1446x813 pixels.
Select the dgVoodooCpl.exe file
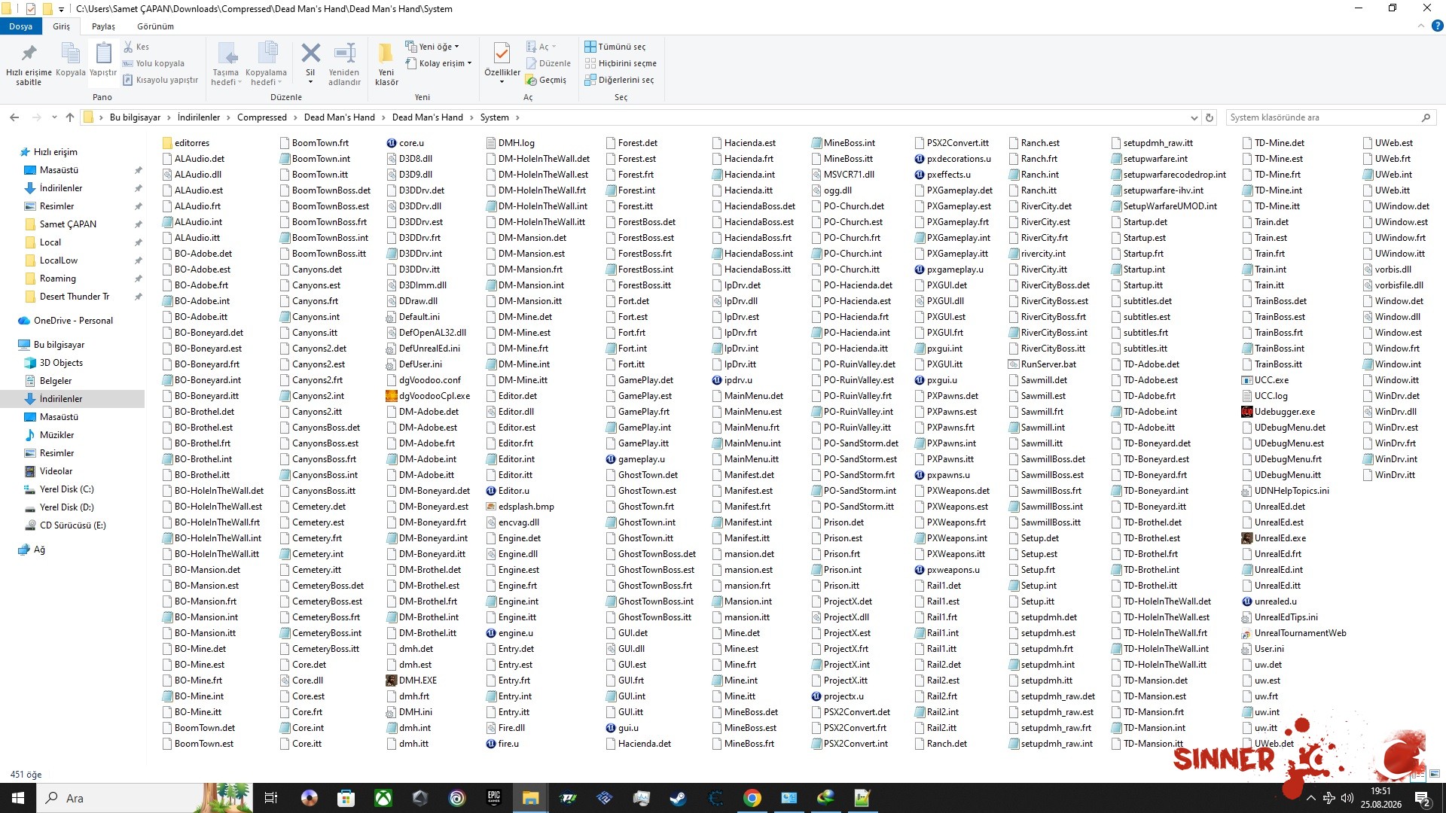point(428,396)
